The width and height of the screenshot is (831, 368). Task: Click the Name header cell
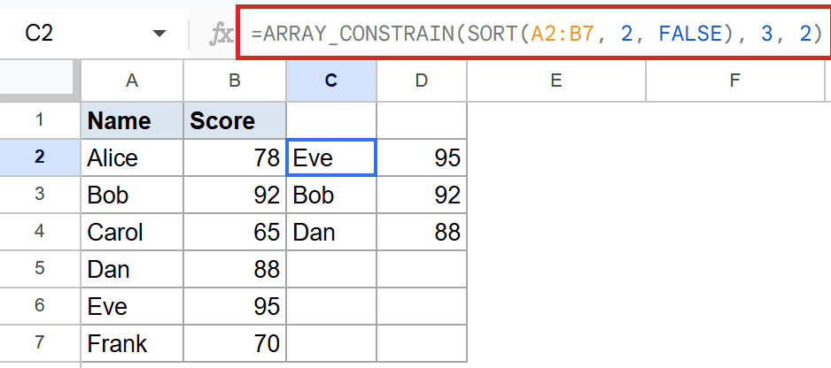132,120
